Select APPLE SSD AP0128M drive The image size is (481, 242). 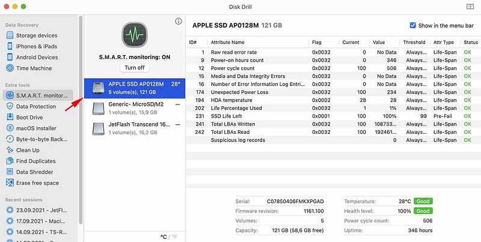134,88
